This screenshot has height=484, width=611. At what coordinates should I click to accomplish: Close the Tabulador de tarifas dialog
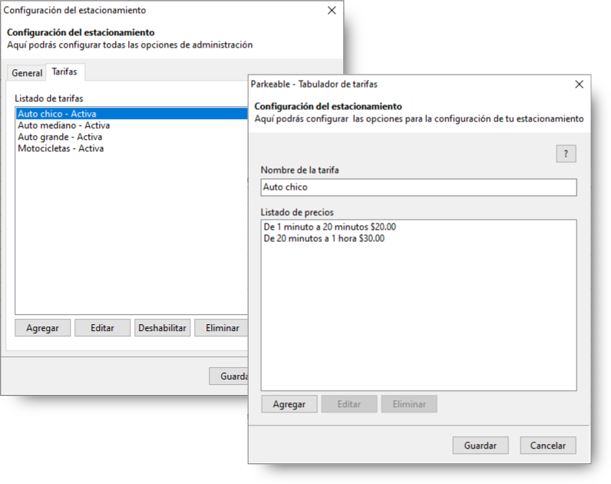pyautogui.click(x=579, y=85)
